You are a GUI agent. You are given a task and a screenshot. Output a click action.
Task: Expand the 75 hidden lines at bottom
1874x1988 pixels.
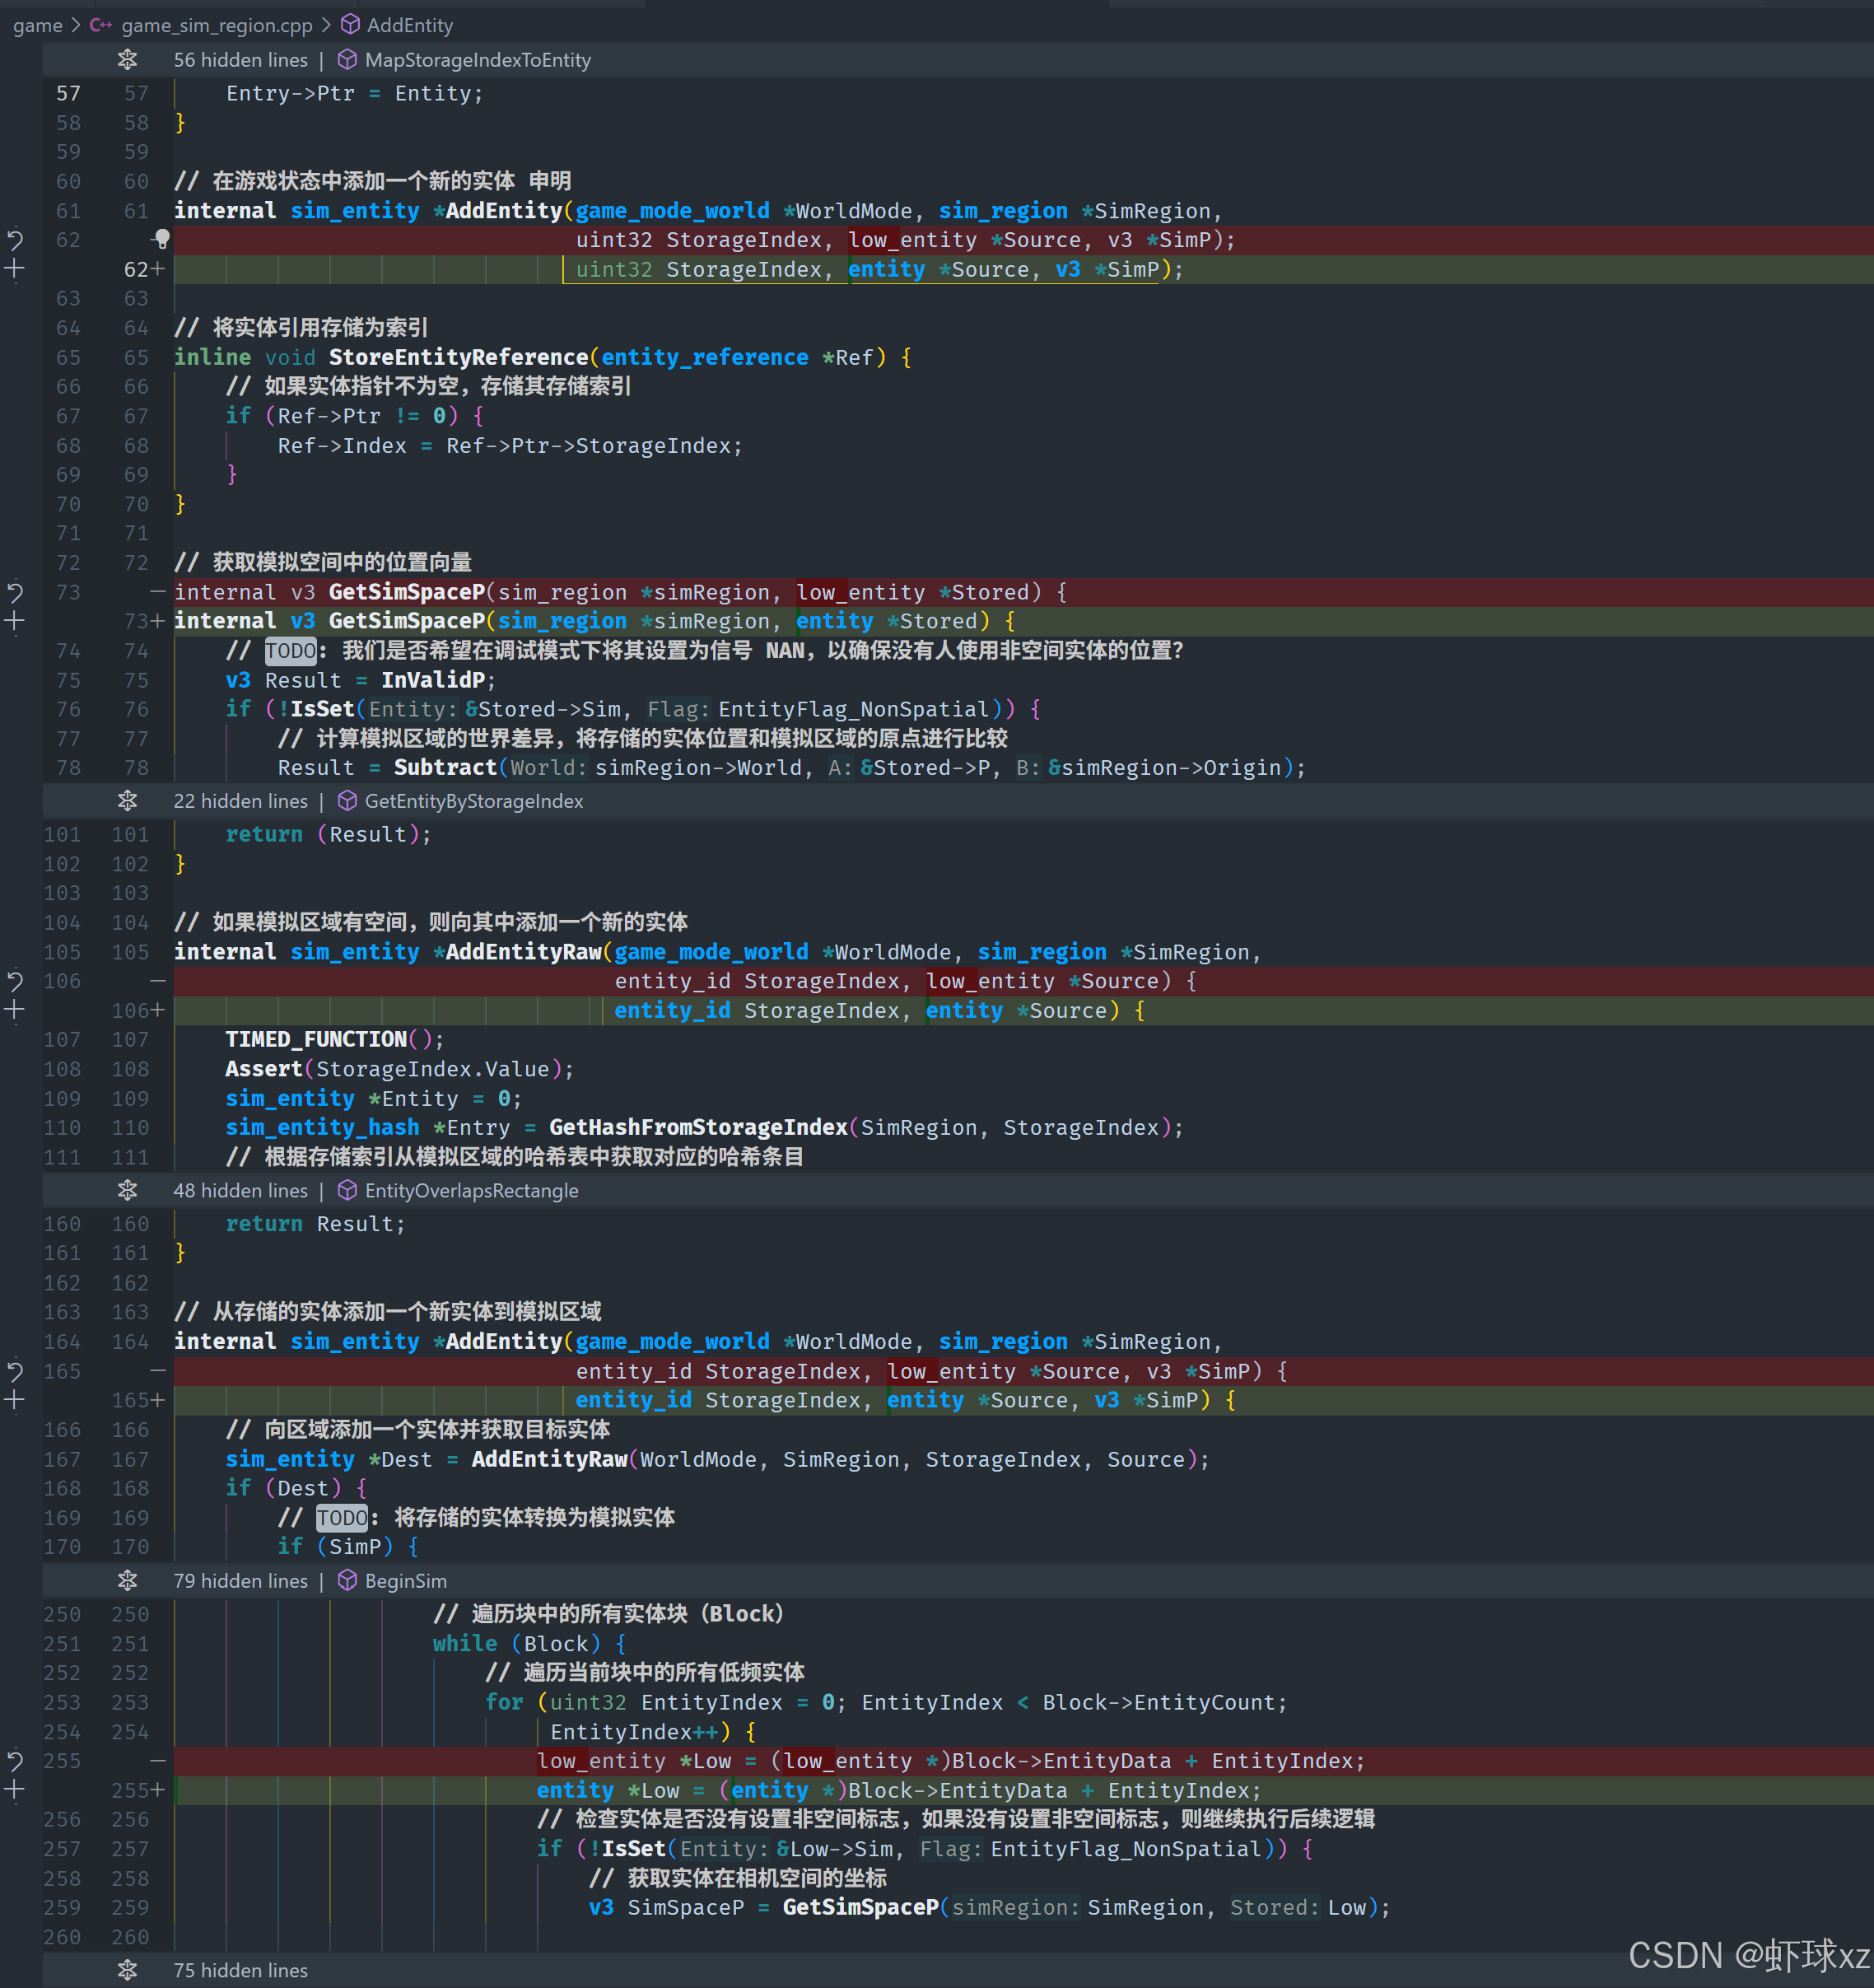[127, 1970]
